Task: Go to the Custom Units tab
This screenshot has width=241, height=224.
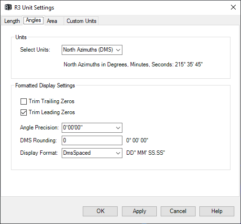Action: point(81,21)
